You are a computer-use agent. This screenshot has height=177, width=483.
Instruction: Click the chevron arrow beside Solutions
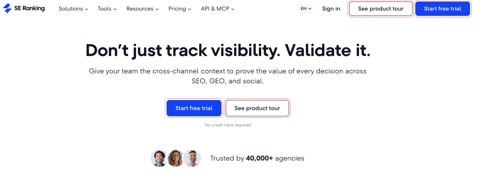[x=87, y=9]
